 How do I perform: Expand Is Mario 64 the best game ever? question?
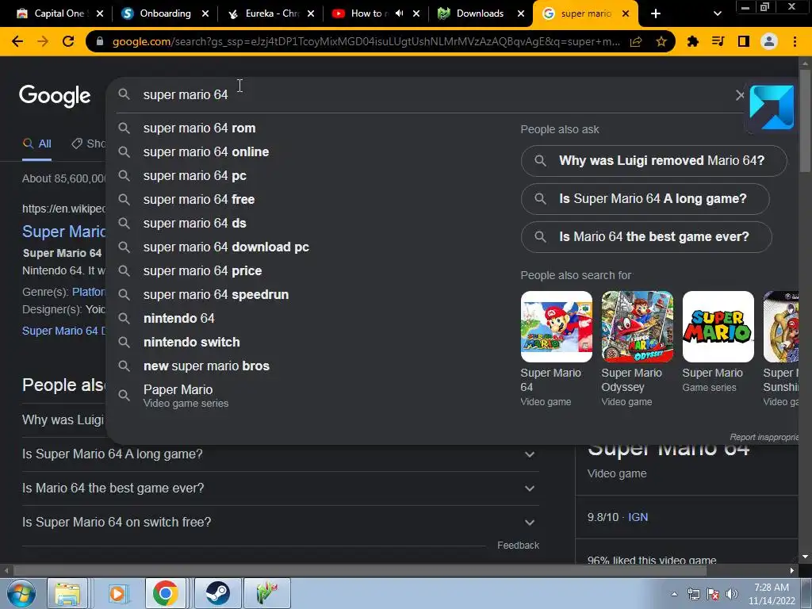point(280,488)
